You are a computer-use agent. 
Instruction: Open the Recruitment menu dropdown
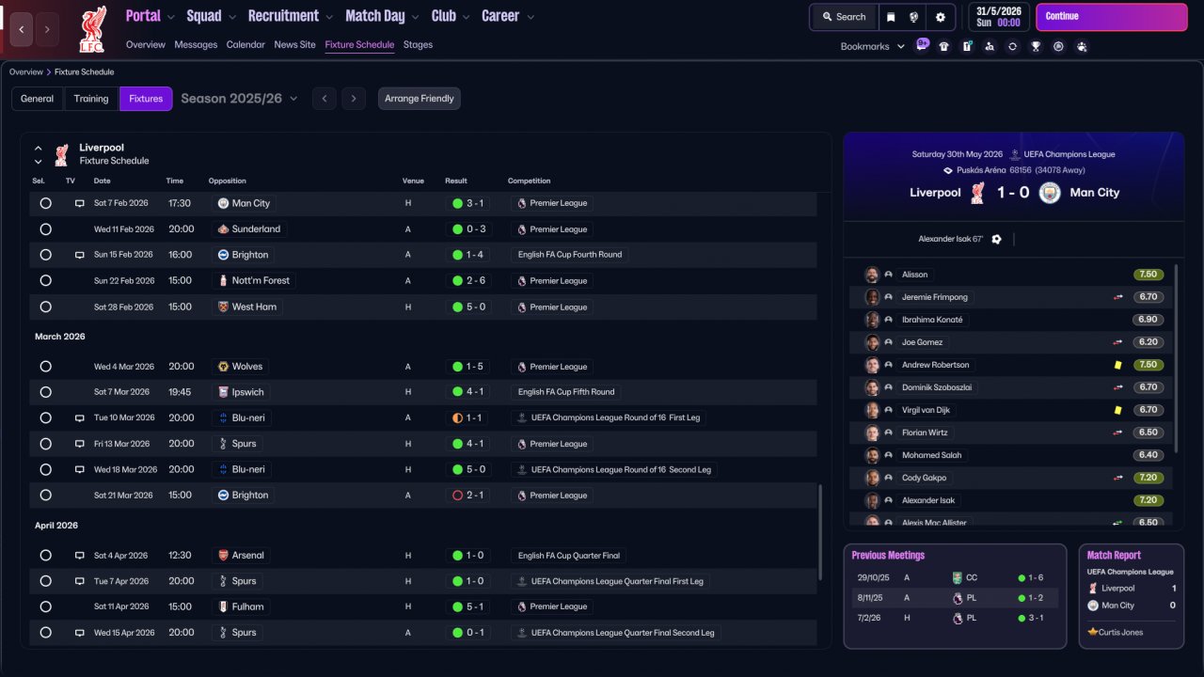(x=290, y=16)
